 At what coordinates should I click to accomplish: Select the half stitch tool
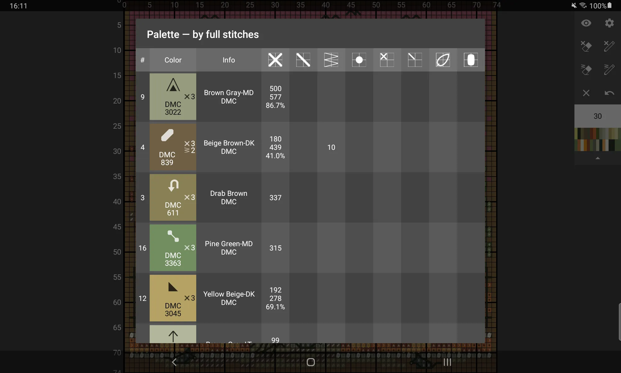[303, 59]
